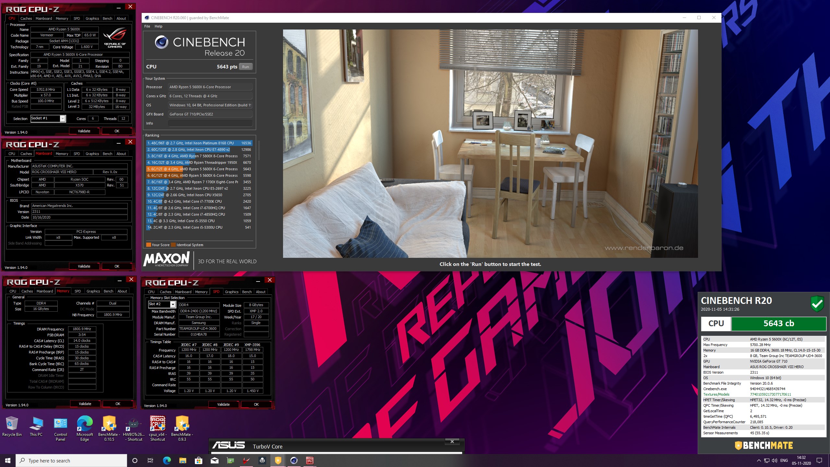Select ranking row Ryzen 7 5800X 7571
The height and width of the screenshot is (467, 830).
coord(199,156)
